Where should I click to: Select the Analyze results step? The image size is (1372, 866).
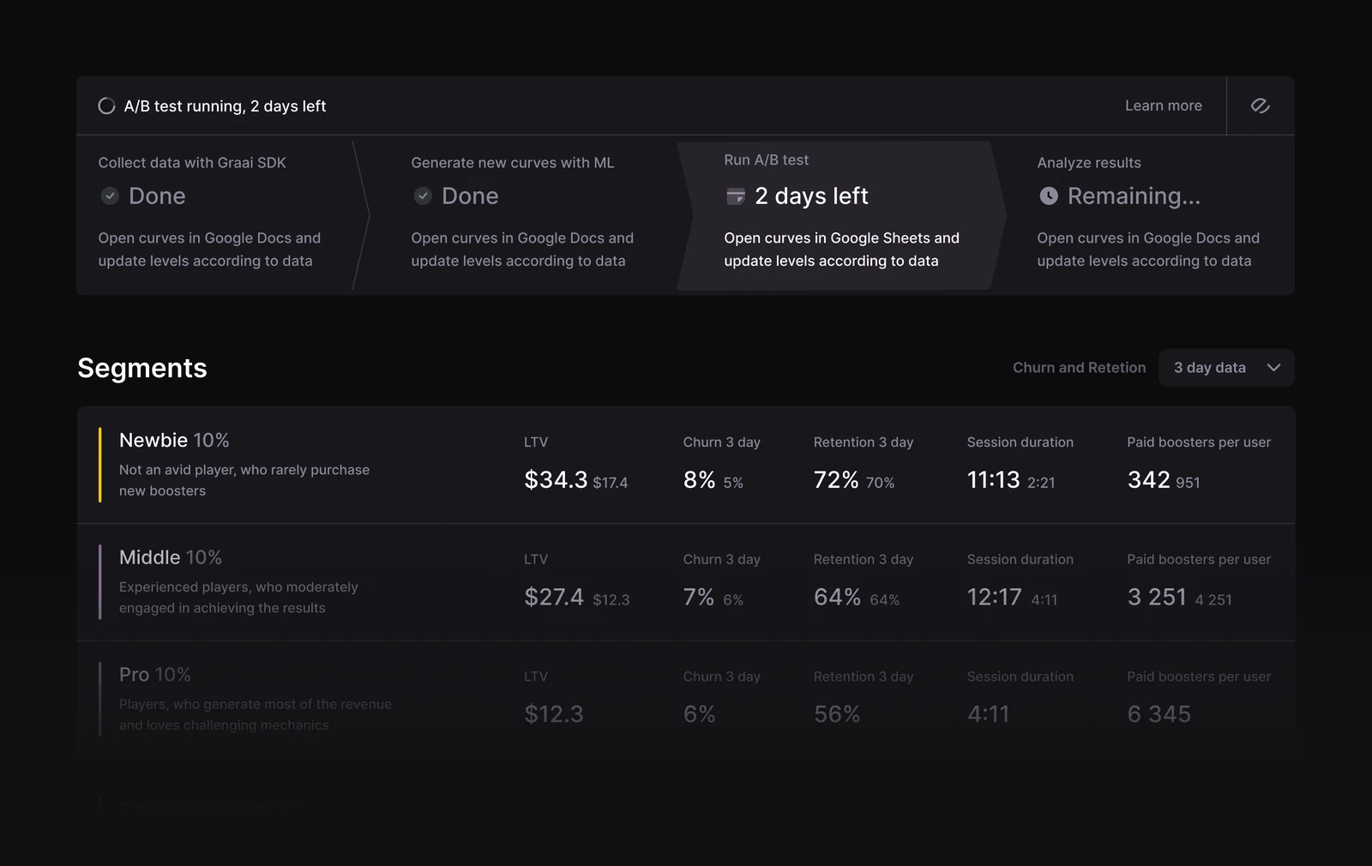point(1149,215)
